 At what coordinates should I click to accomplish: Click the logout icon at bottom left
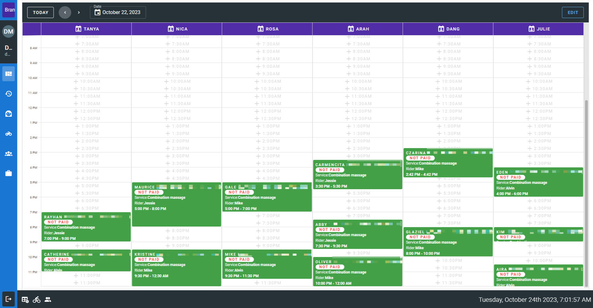coord(9,299)
